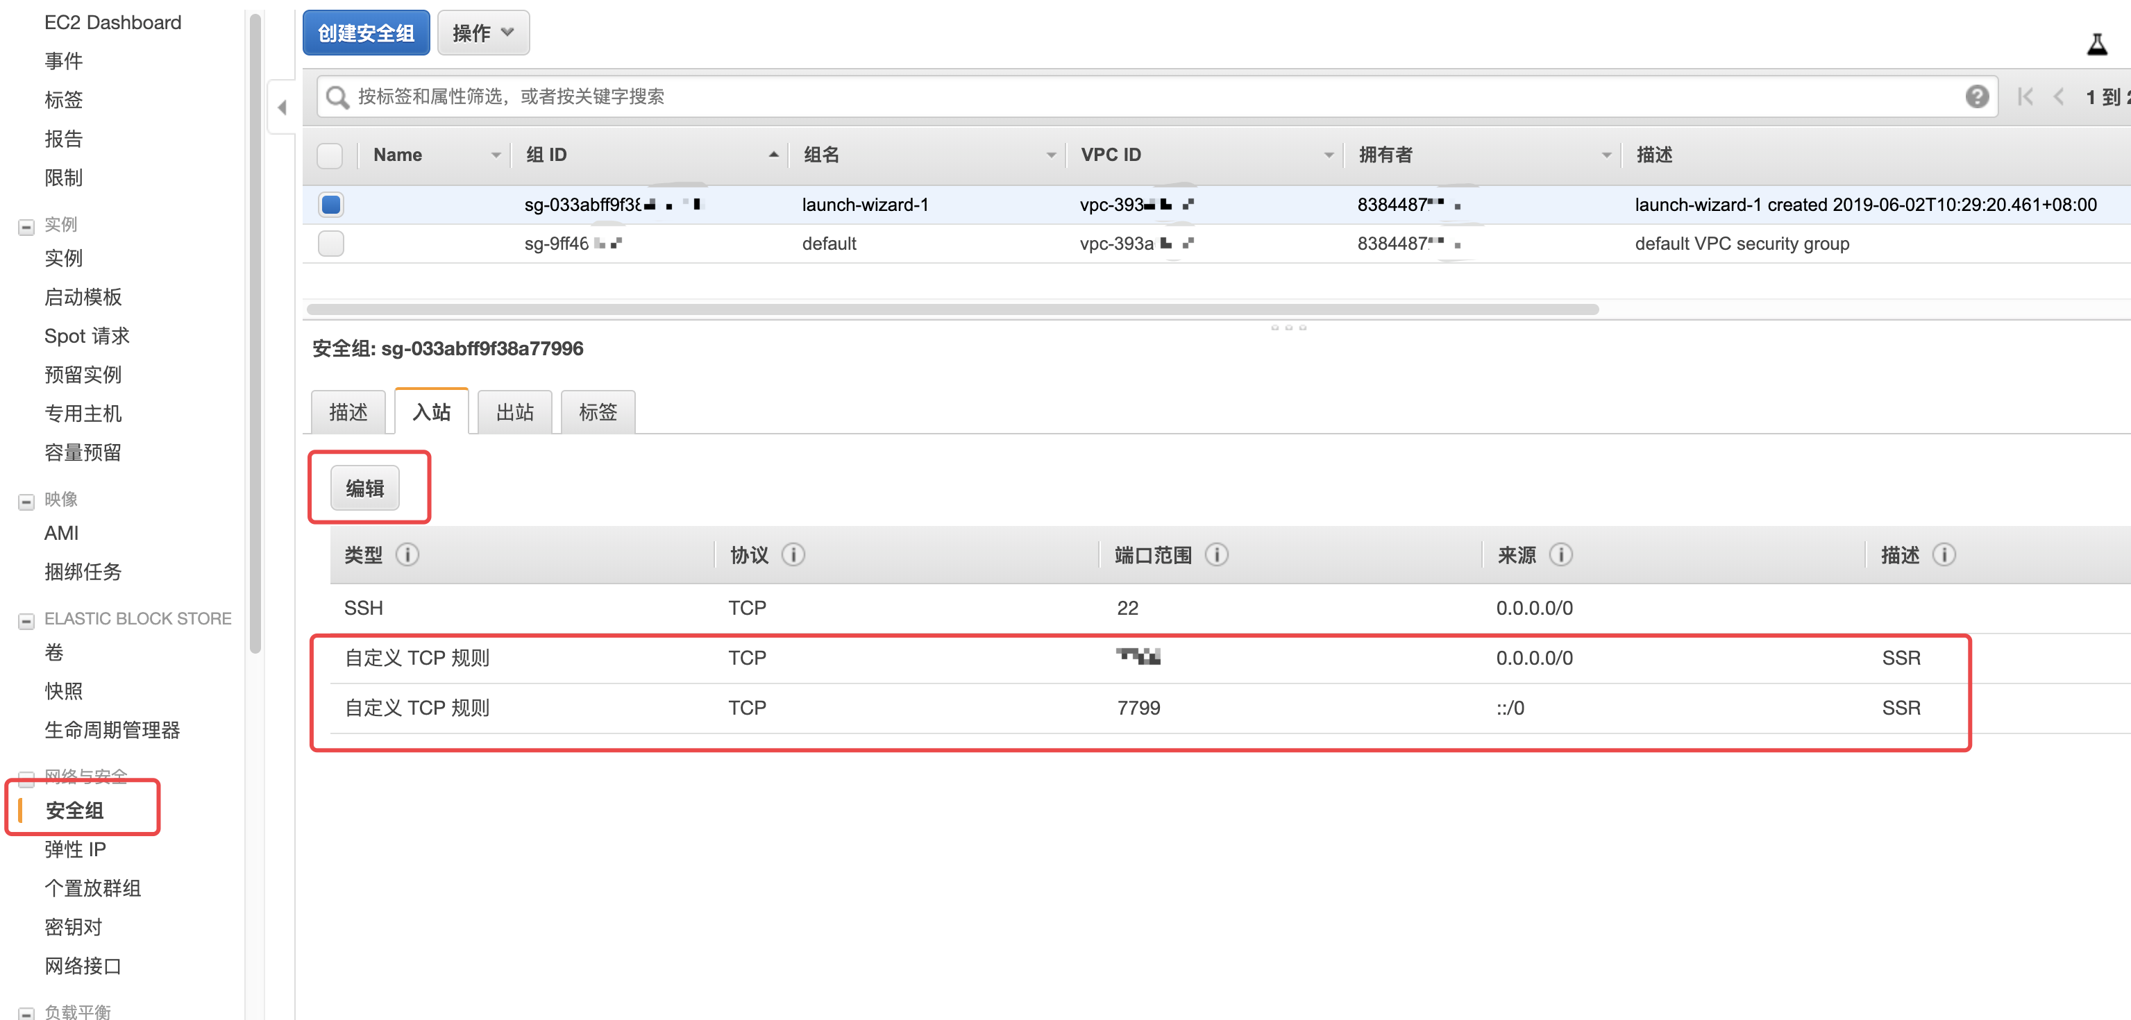Show info for 端口范围 column

[1216, 554]
